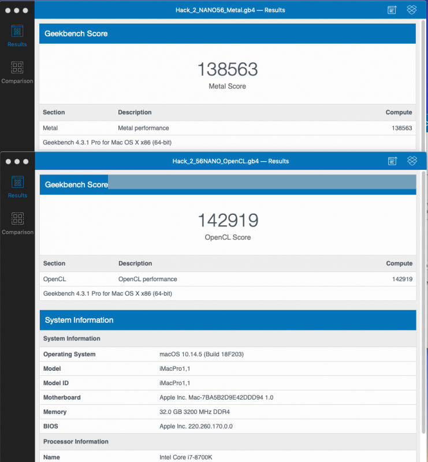This screenshot has height=462, width=428.
Task: Click the upload results icon in Metal window
Action: click(x=392, y=10)
